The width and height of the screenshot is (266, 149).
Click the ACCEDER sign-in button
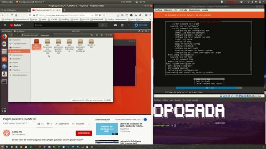[x=141, y=25]
